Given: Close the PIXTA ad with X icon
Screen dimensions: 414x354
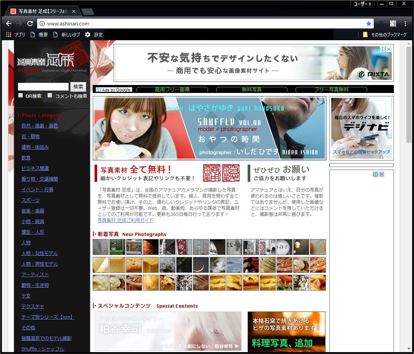Looking at the screenshot, I should coord(389,49).
